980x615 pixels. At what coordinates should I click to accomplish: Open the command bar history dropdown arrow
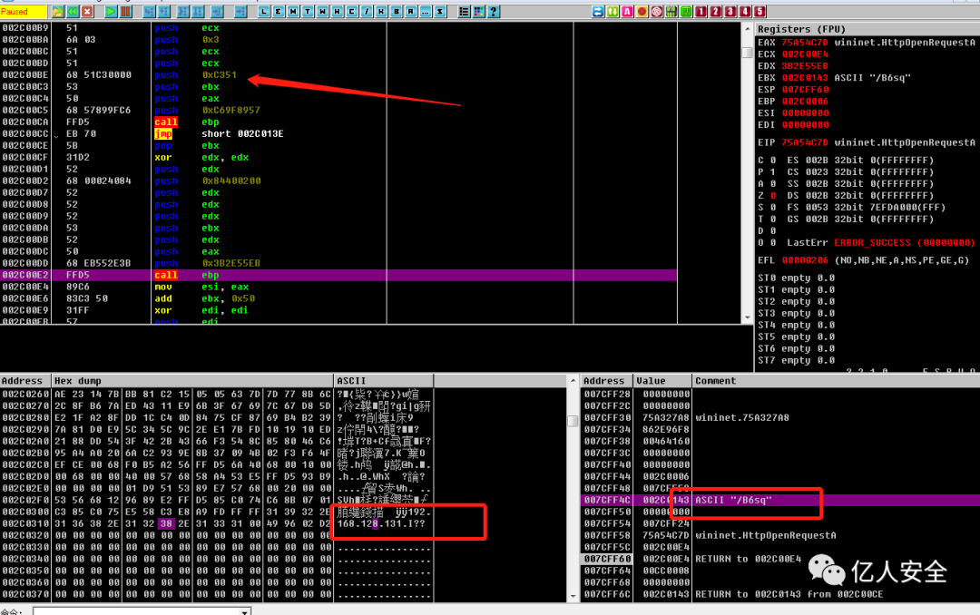pos(245,611)
